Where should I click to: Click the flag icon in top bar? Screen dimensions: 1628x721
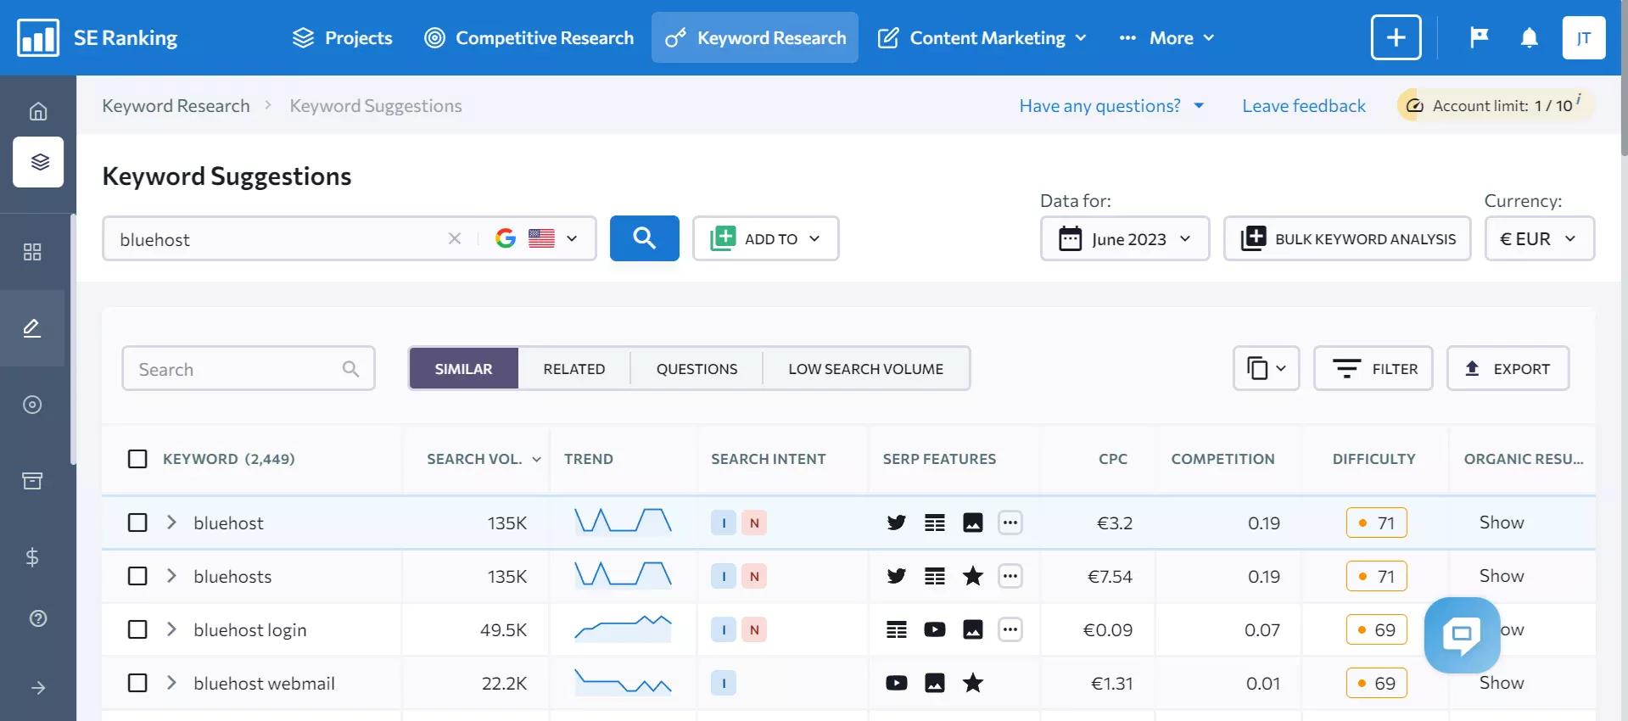[x=1479, y=38]
